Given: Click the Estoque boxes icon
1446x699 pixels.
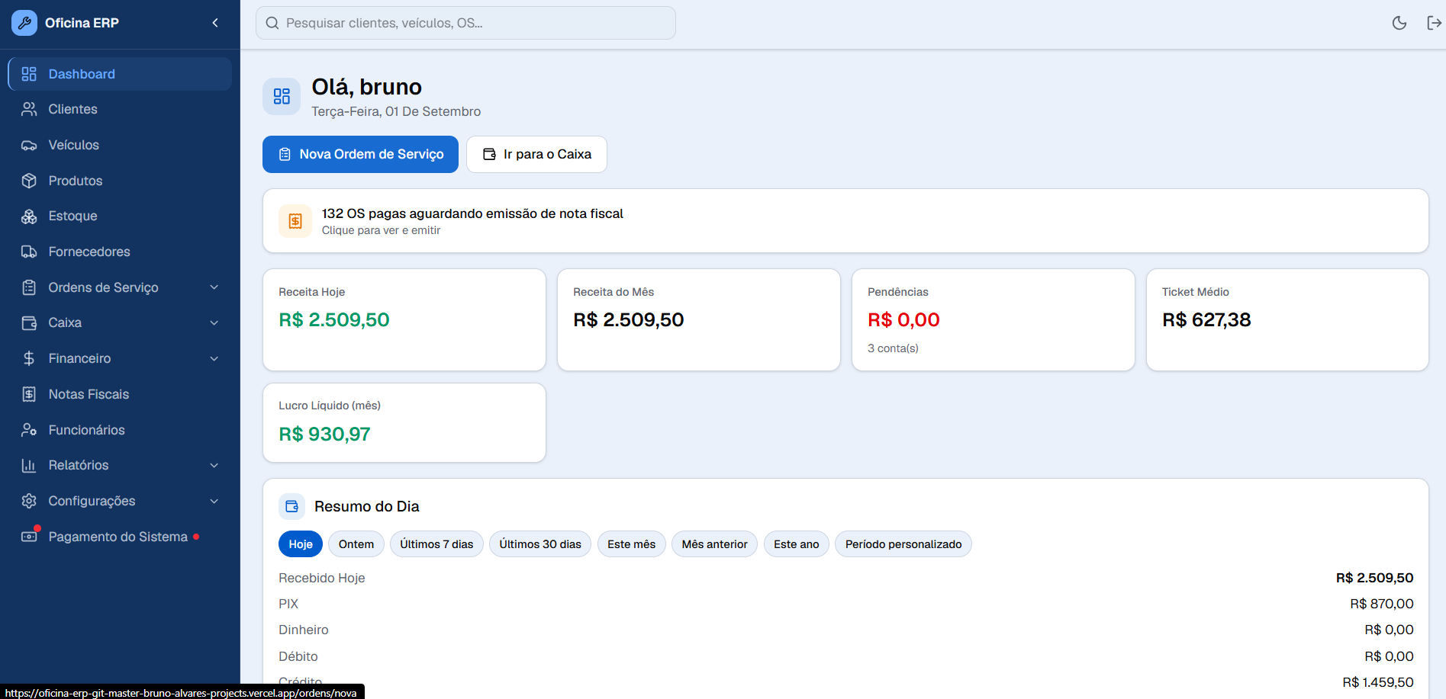Looking at the screenshot, I should coord(29,216).
